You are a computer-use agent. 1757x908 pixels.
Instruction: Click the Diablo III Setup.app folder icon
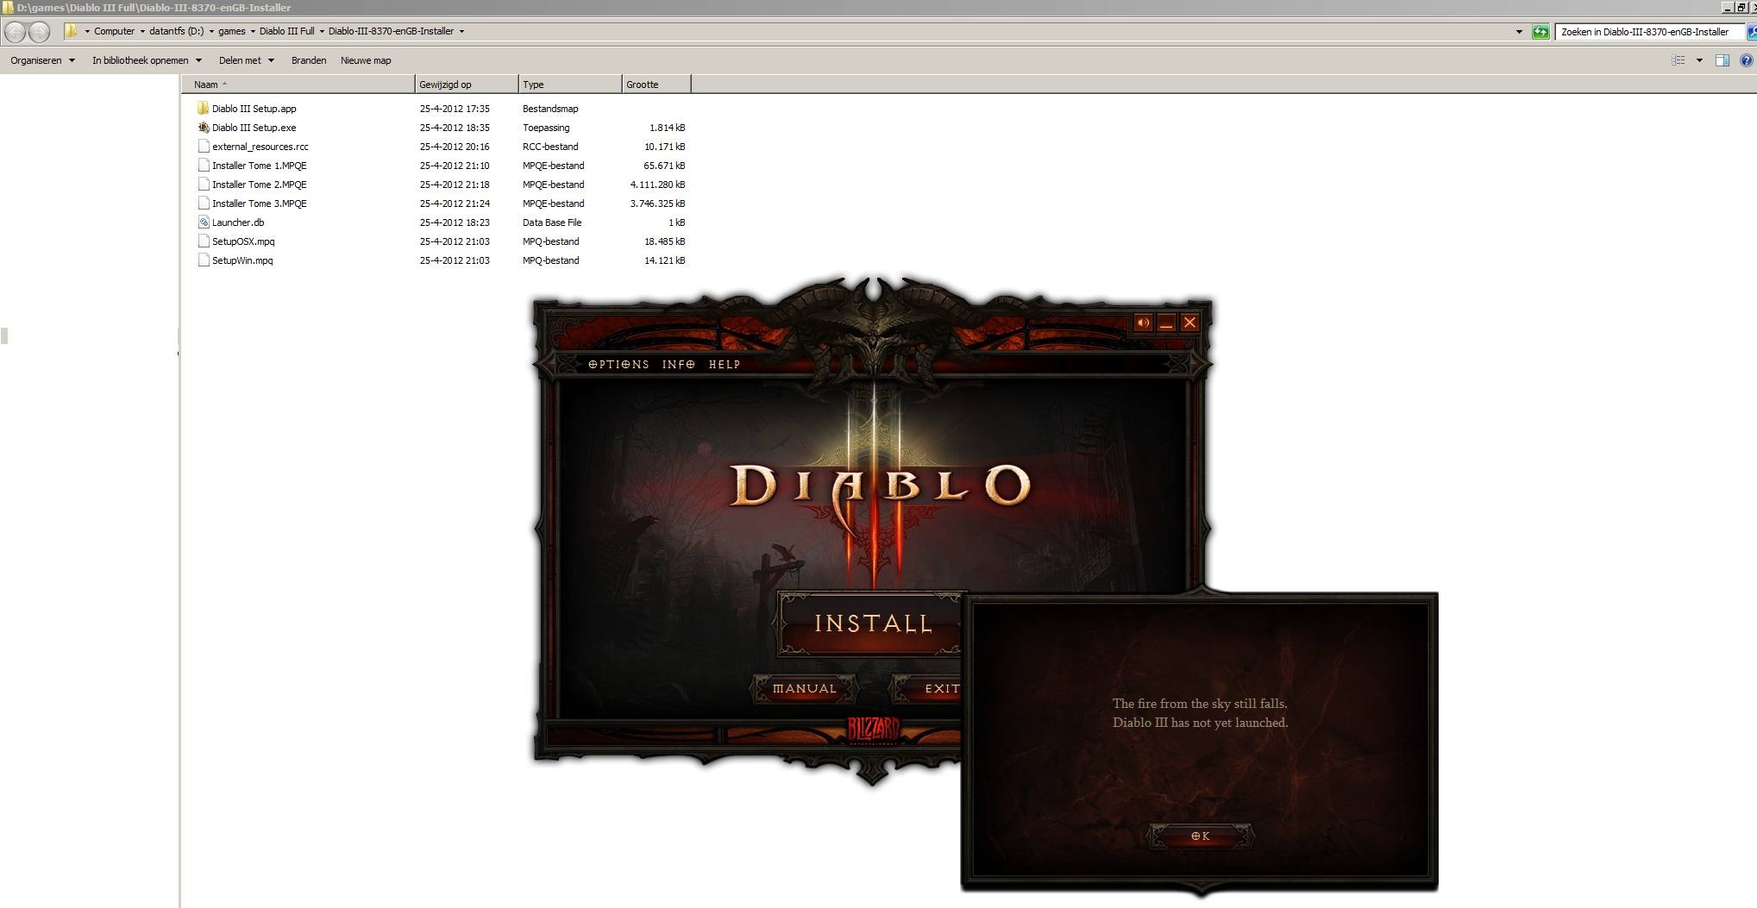click(204, 109)
